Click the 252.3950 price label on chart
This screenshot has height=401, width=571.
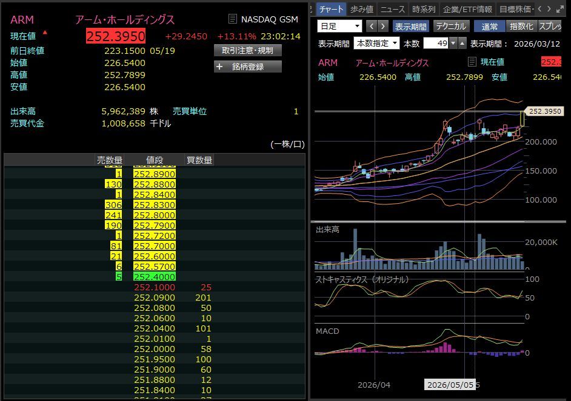point(544,111)
